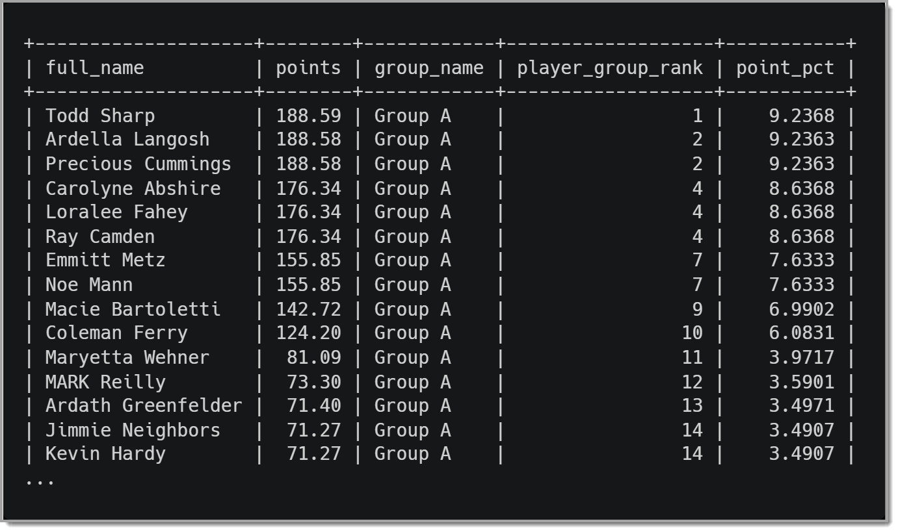Click the point_pct column header
898x532 pixels.
[x=785, y=68]
